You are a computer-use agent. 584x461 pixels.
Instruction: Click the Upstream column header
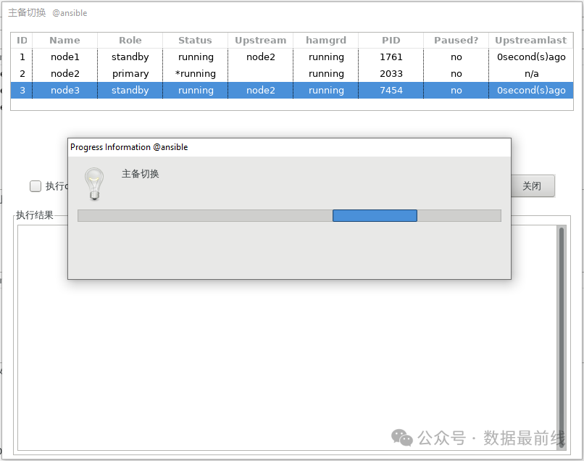pos(260,41)
